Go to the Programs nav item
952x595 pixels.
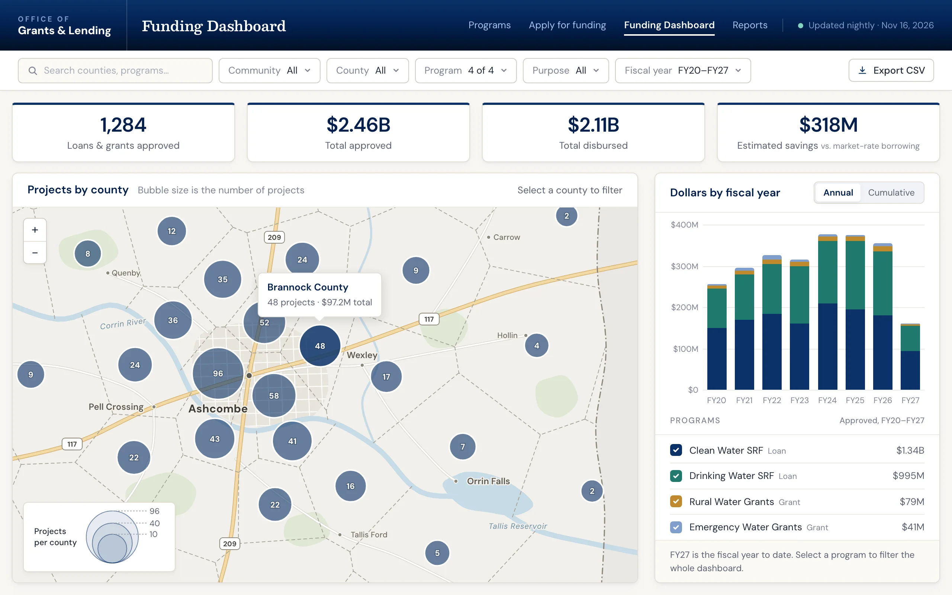(489, 25)
